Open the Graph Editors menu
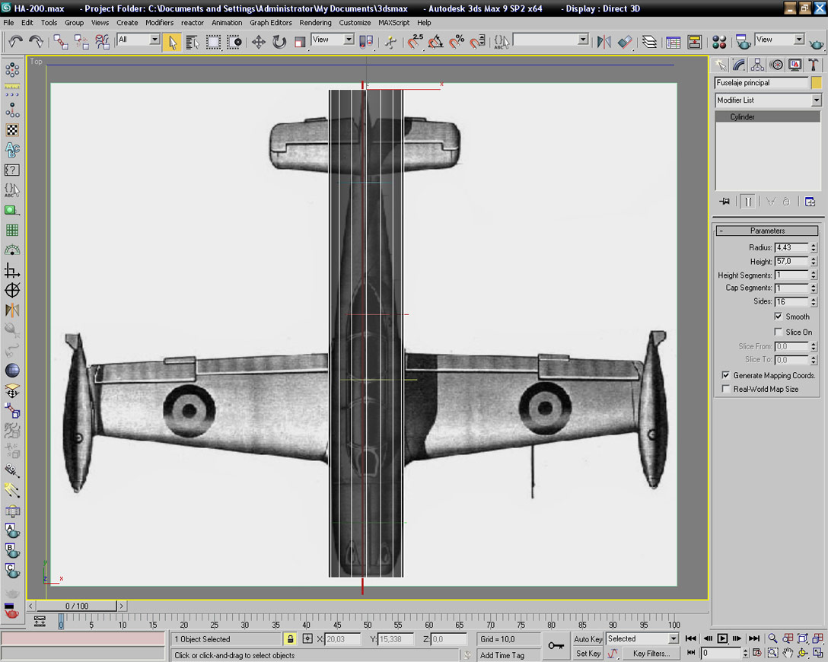Viewport: 828px width, 662px height. point(270,23)
